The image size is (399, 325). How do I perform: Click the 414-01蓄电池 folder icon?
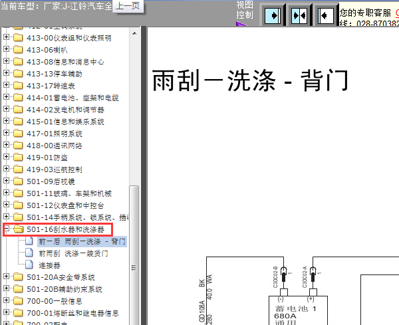(x=18, y=98)
